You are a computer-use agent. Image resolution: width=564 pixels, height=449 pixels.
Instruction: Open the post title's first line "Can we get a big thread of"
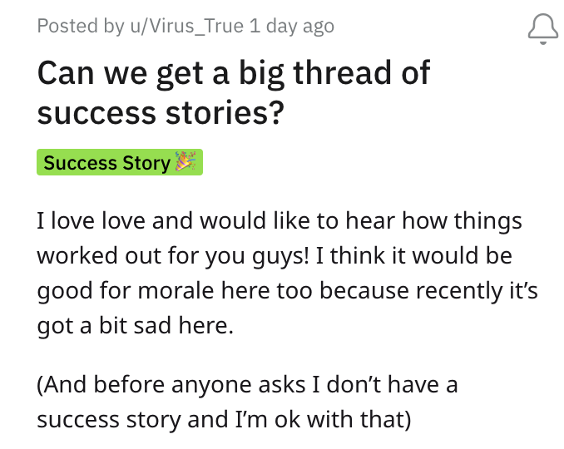click(x=234, y=73)
